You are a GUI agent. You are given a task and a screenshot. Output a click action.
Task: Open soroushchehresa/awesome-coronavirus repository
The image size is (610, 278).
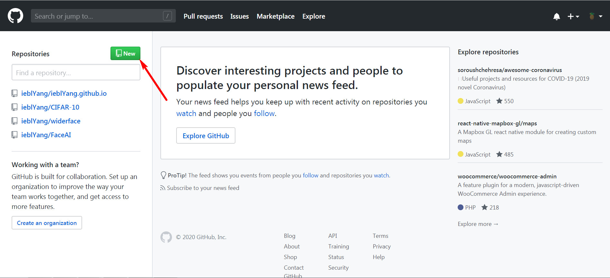click(x=510, y=70)
